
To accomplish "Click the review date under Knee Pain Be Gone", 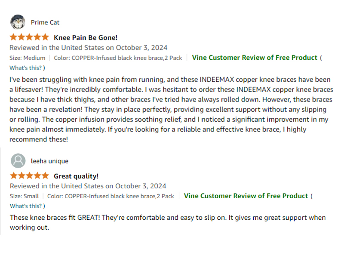I will click(89, 47).
